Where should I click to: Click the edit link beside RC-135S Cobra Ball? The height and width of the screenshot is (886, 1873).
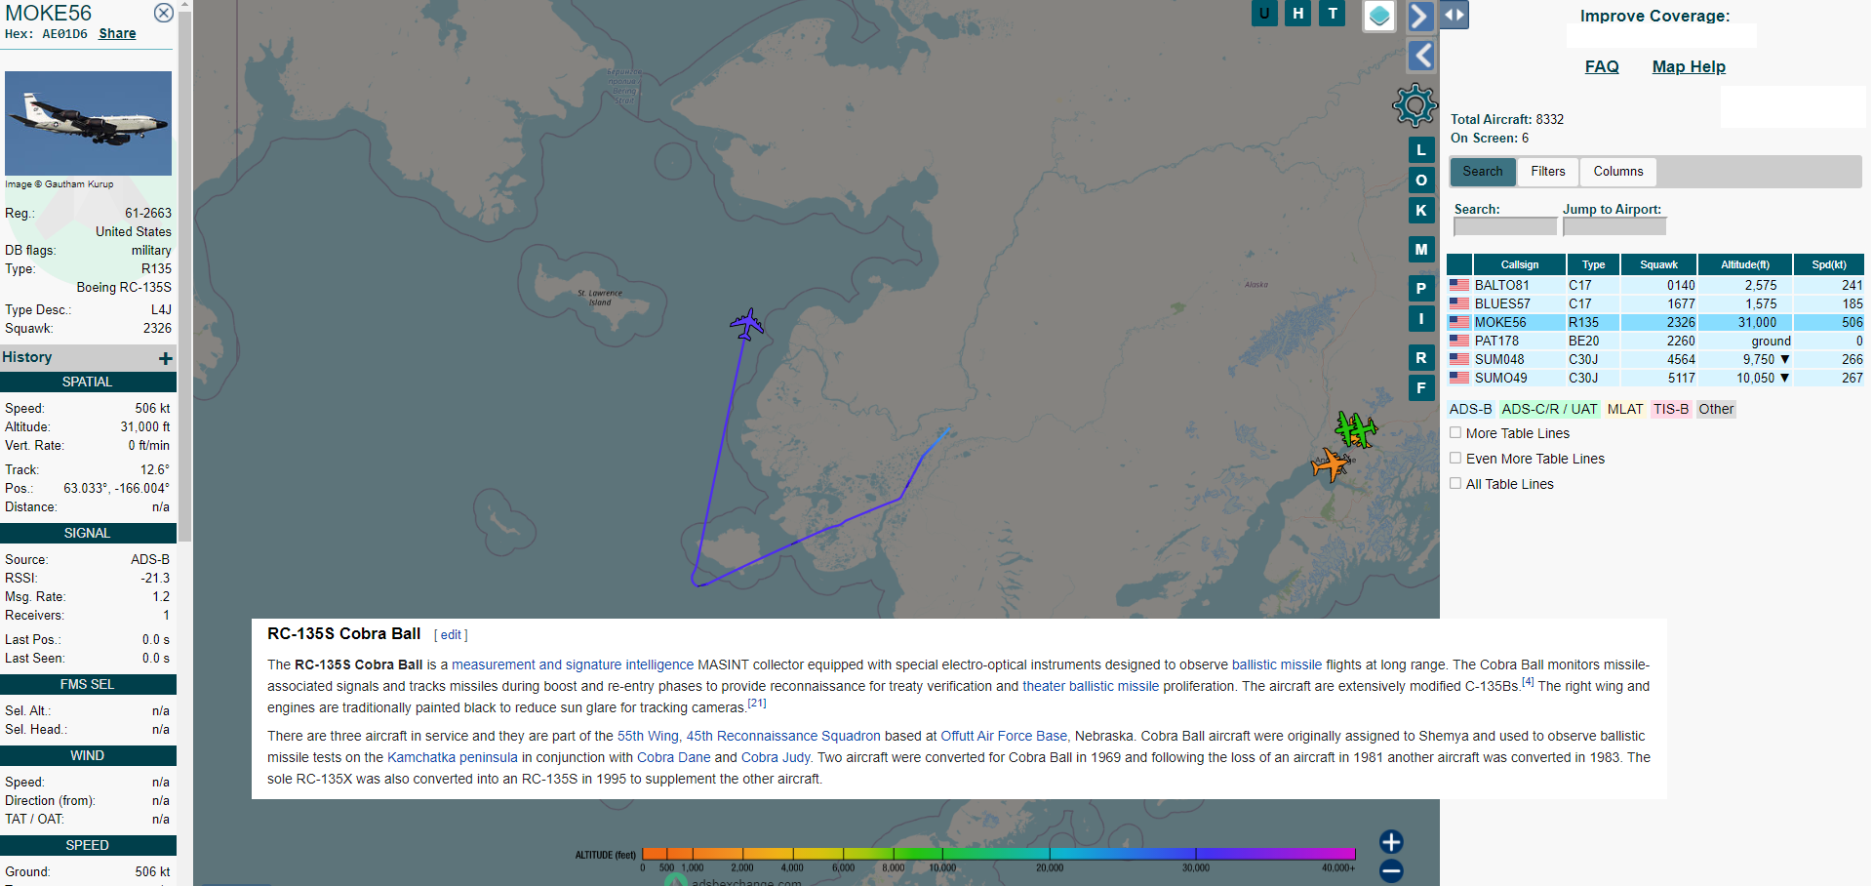pos(451,634)
